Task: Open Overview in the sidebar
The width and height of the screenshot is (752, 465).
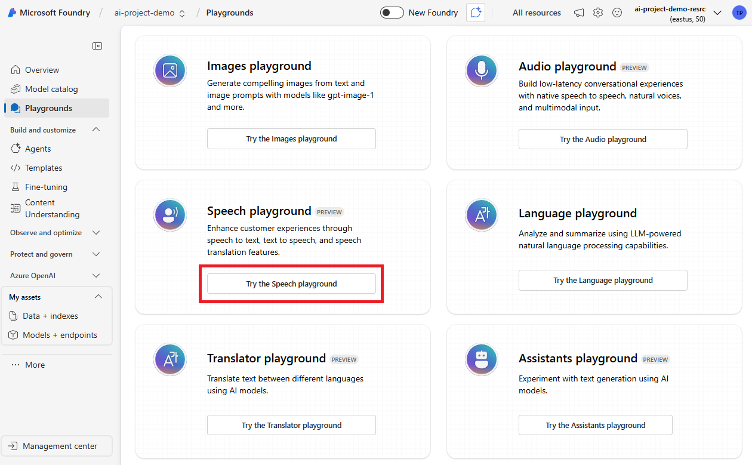Action: pos(57,70)
